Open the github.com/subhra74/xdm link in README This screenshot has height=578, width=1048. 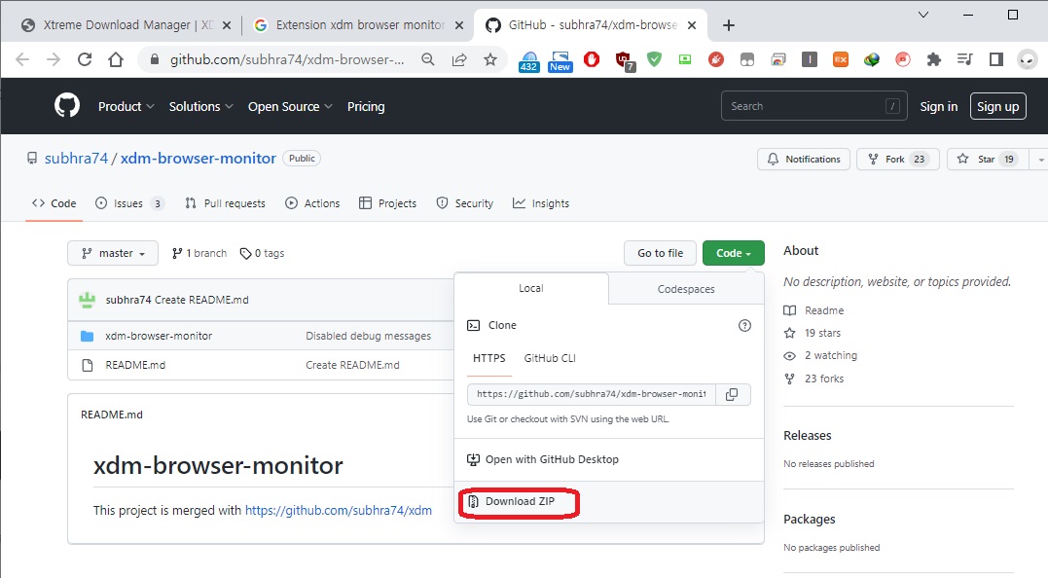(339, 511)
